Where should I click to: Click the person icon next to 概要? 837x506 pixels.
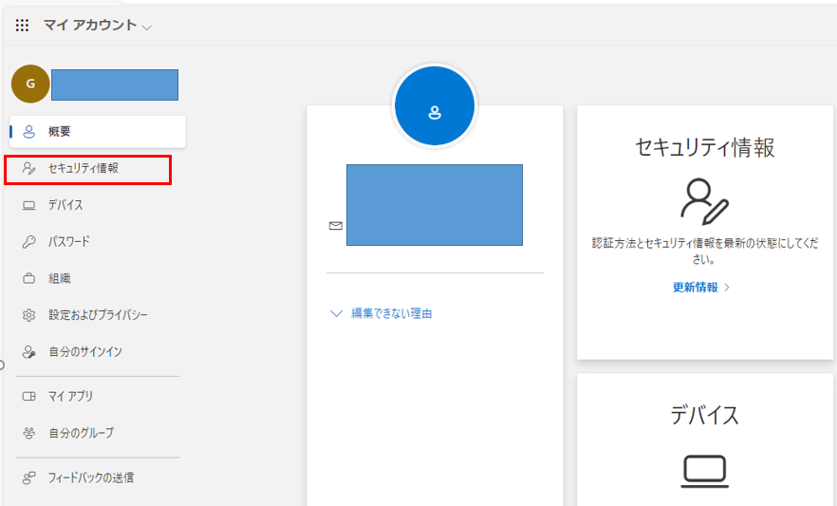(x=28, y=131)
